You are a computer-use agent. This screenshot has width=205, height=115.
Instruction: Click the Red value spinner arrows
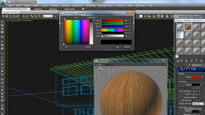tap(131, 20)
